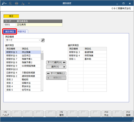
Task: Select the 時間手当 9 60時間超残業 row
Action: click(x=23, y=66)
